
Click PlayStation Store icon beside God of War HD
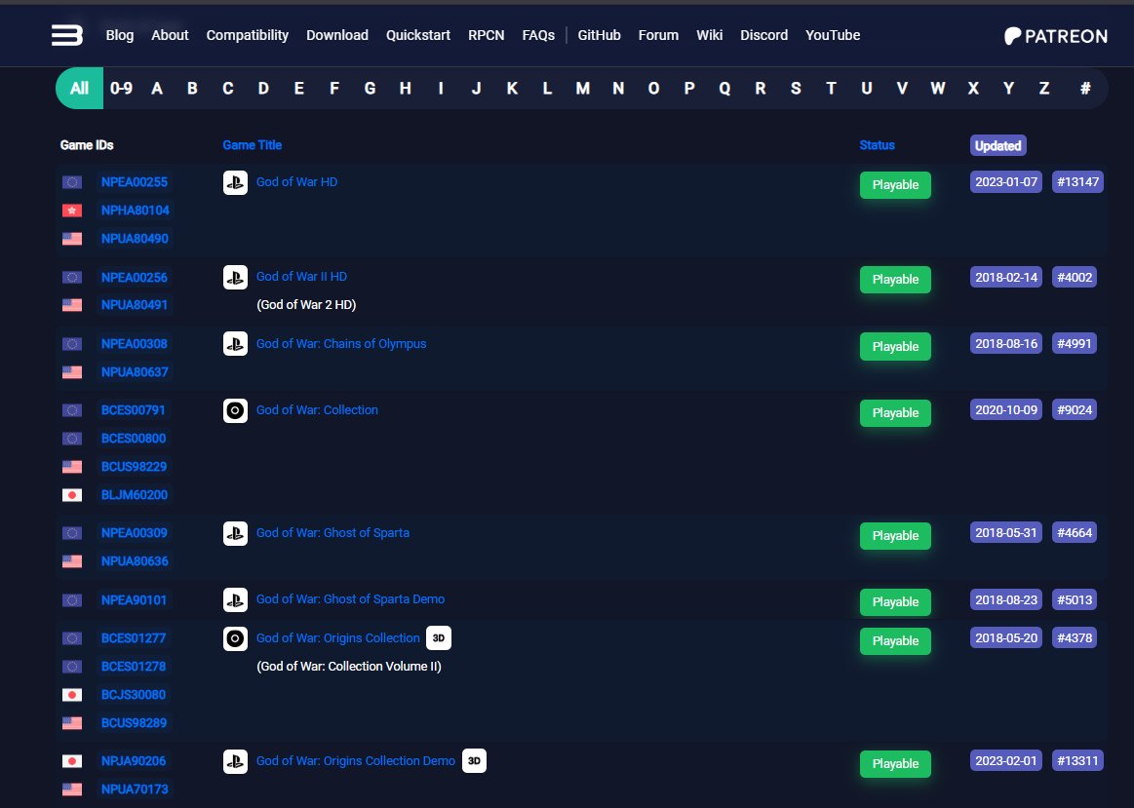[x=235, y=183]
